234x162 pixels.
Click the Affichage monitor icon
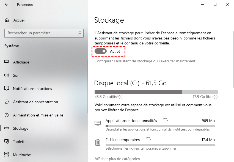[7, 62]
